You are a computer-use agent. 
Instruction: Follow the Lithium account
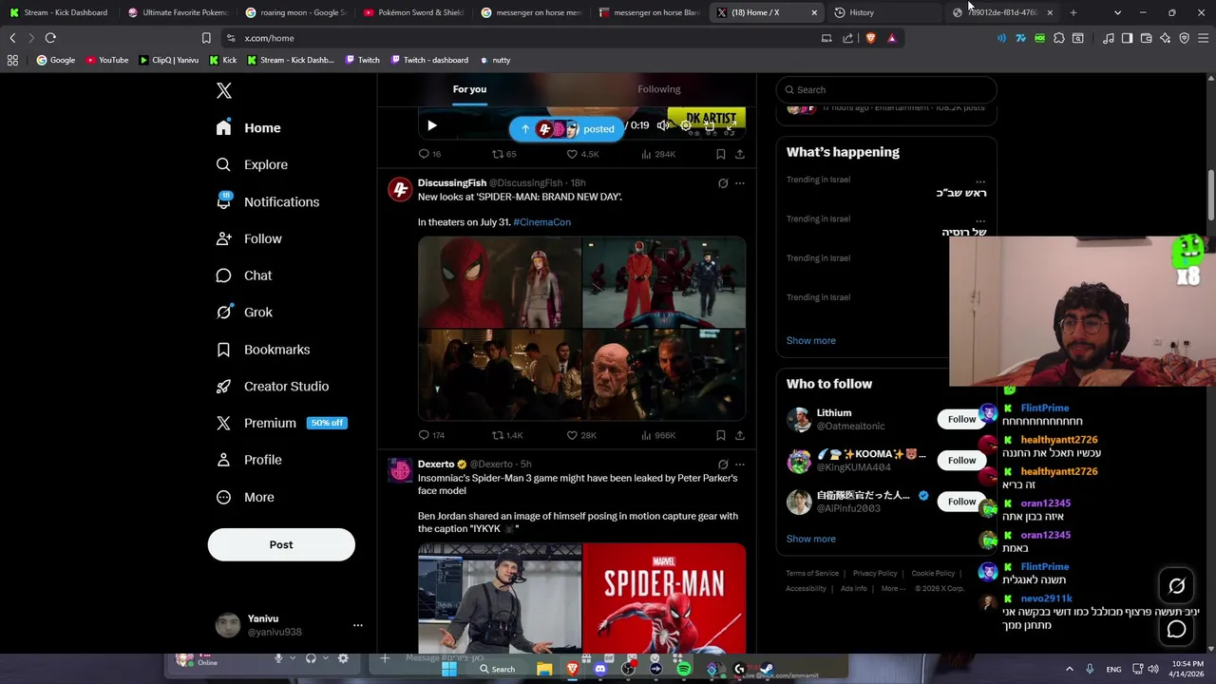[x=961, y=419]
